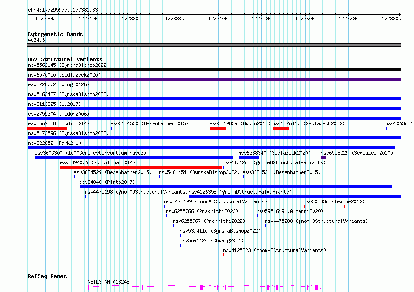Click the purple nsv6570050 variant bar

point(214,79)
